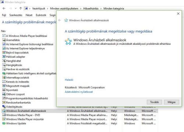This screenshot has height=132, width=184.
Task: Close the troubleshooter dialog
Action: [x=178, y=14]
